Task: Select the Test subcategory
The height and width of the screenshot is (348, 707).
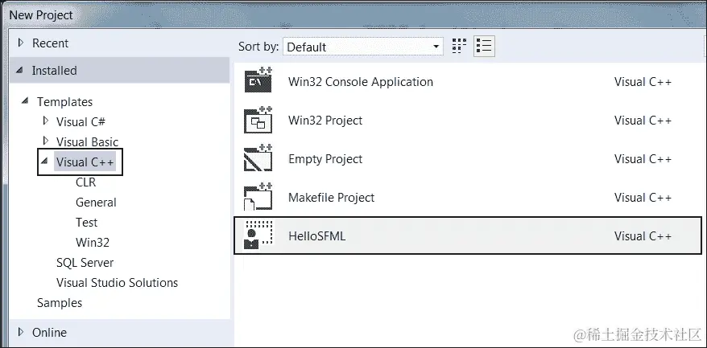Action: point(87,223)
